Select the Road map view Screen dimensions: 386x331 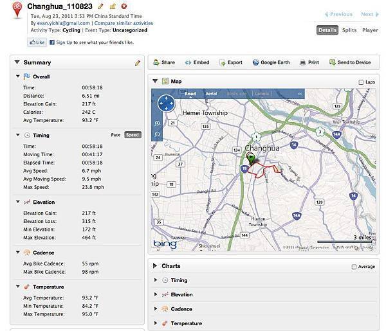click(x=190, y=94)
